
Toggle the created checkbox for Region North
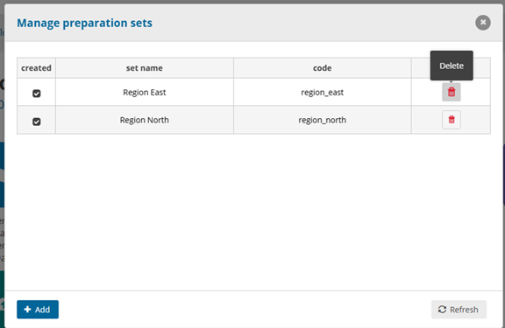37,122
